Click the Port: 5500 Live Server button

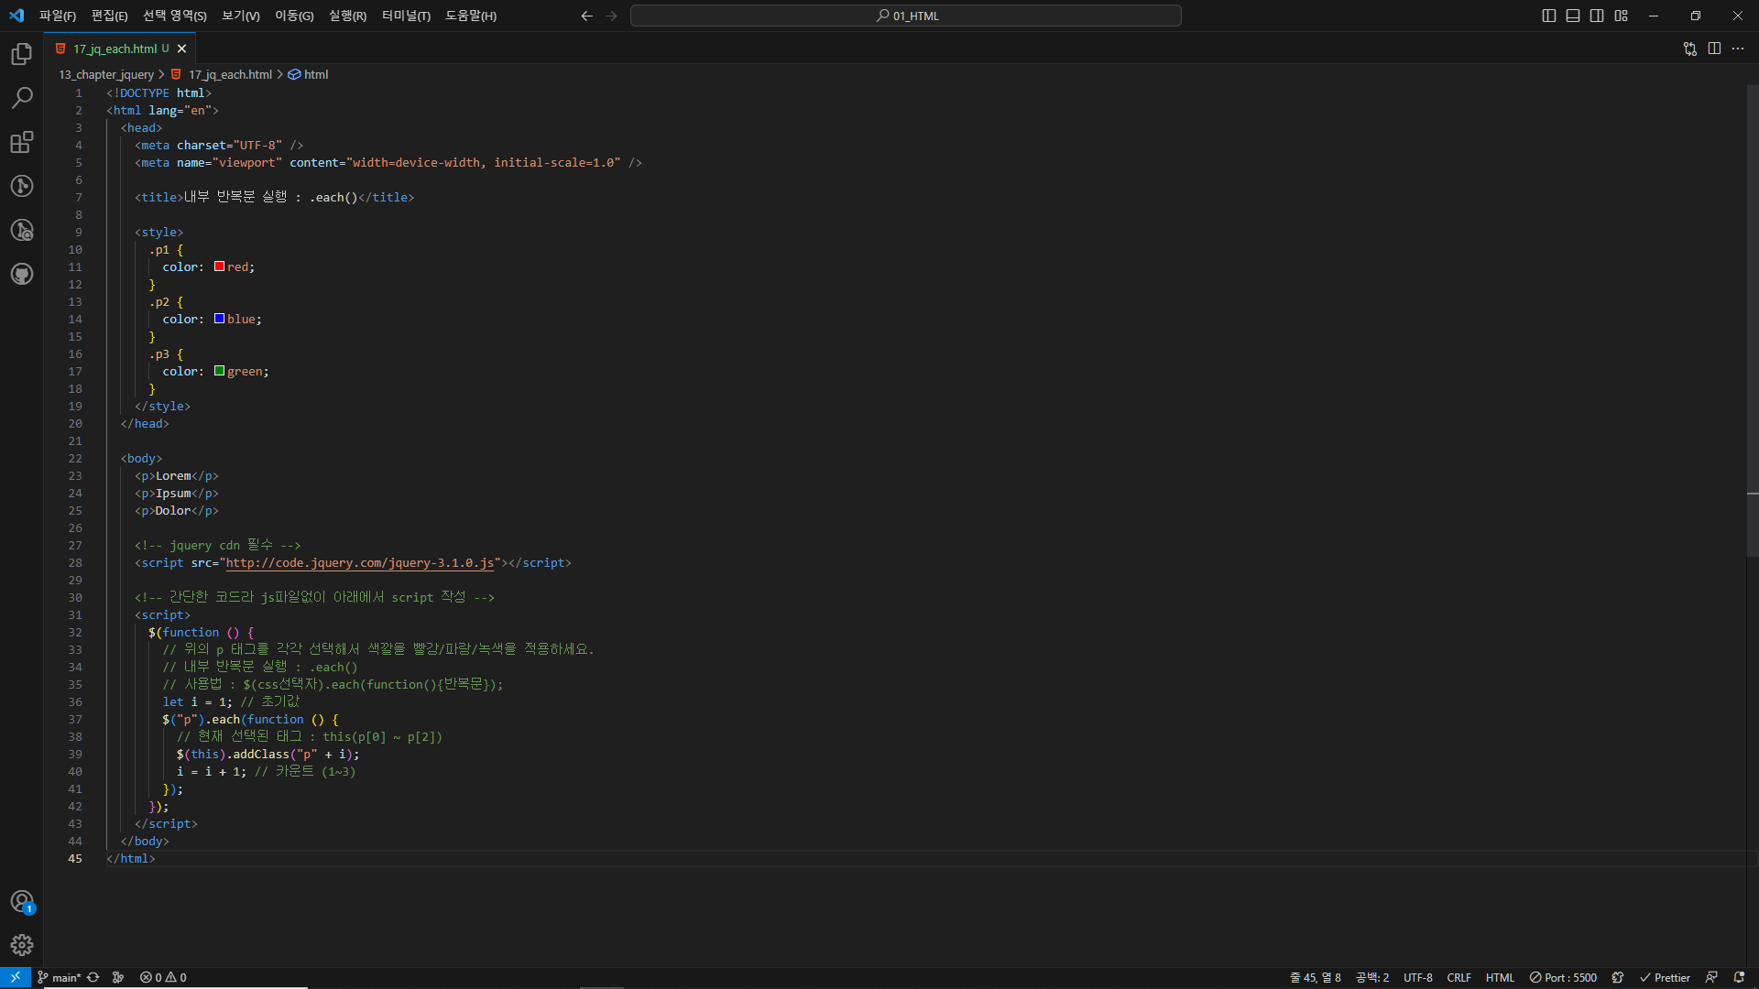coord(1563,977)
